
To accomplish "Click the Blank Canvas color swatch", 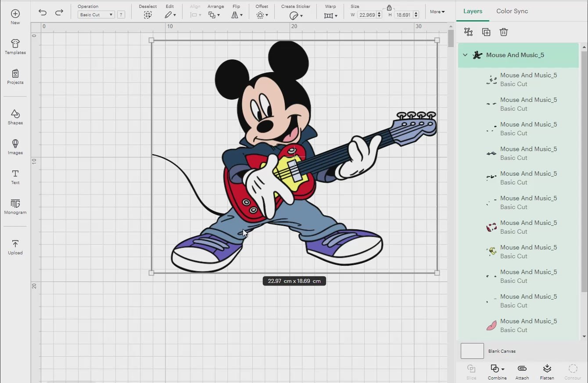I will tap(472, 351).
